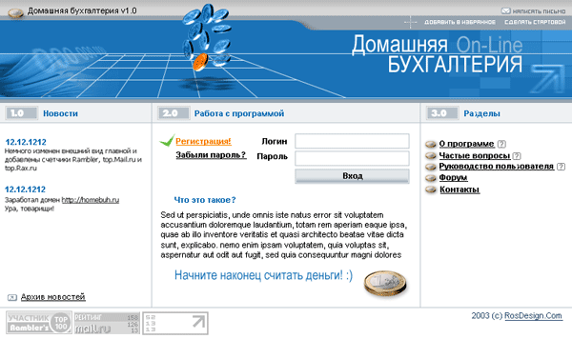Viewport: 572px width, 359px height.
Task: Click the first news date '12.12.1212'
Action: (26, 142)
